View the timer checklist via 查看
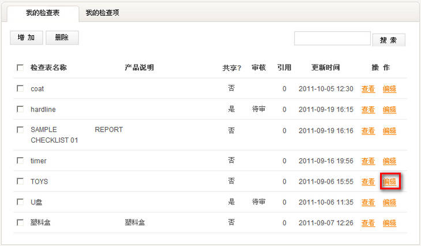 [x=368, y=161]
